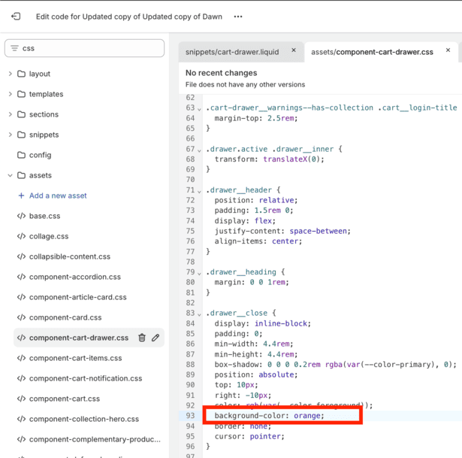The image size is (462, 458).
Task: Click the layout folder icon
Action: pyautogui.click(x=21, y=74)
